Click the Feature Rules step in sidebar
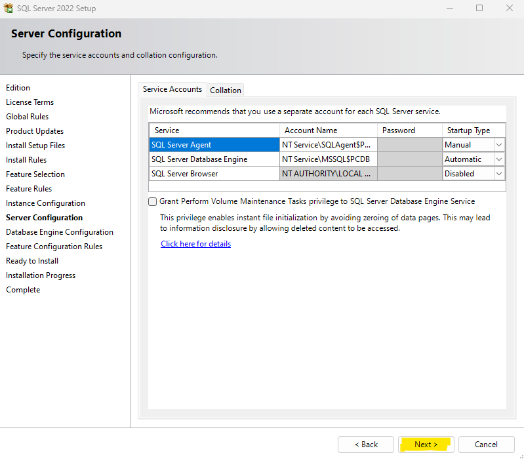This screenshot has height=459, width=524. coord(29,189)
